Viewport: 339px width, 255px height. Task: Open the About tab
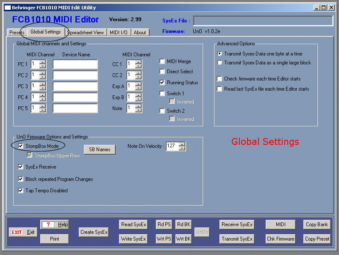click(140, 33)
